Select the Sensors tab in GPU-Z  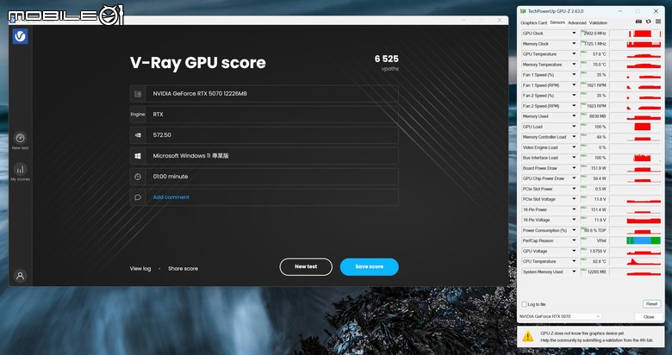557,22
